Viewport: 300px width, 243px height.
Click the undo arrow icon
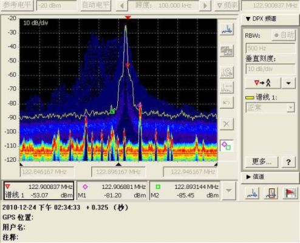click(227, 103)
